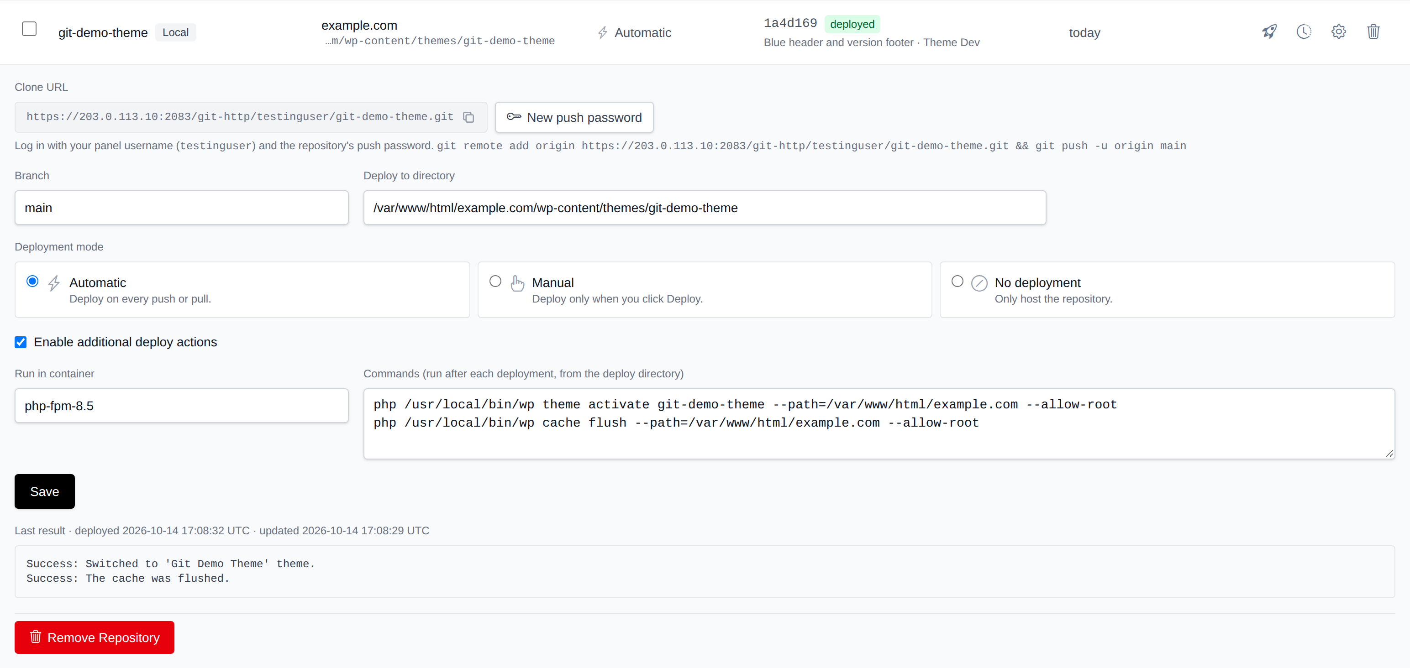Click the no-deployment slashed circle icon
Image resolution: width=1410 pixels, height=668 pixels.
pos(979,283)
